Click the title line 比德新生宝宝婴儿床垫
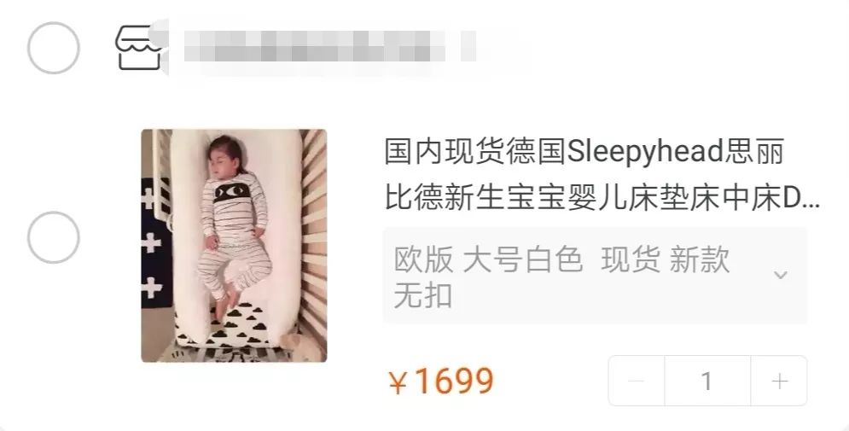The height and width of the screenshot is (431, 849). (x=602, y=199)
